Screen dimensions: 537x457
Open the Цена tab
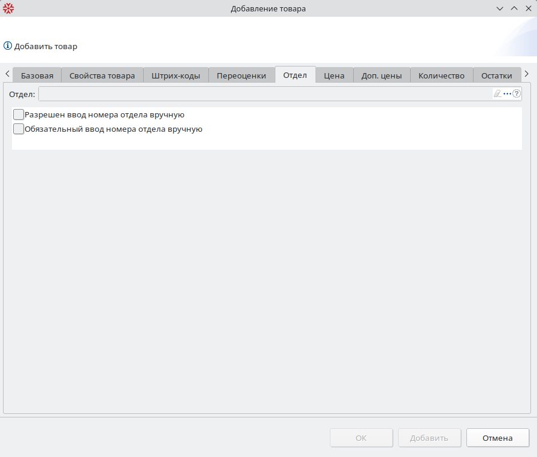(334, 75)
